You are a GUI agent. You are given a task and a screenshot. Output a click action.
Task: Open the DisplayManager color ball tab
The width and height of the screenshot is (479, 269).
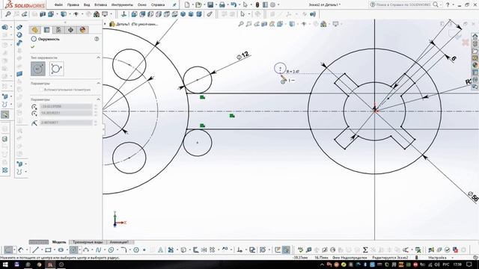tap(82, 30)
